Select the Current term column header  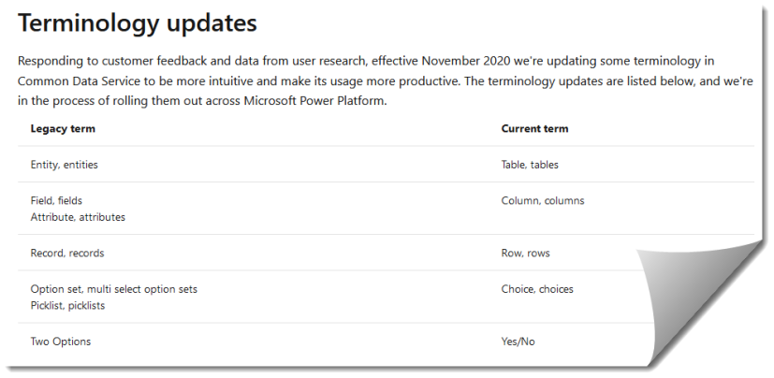coord(534,129)
